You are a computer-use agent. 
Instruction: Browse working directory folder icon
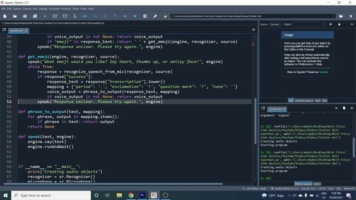(341, 16)
